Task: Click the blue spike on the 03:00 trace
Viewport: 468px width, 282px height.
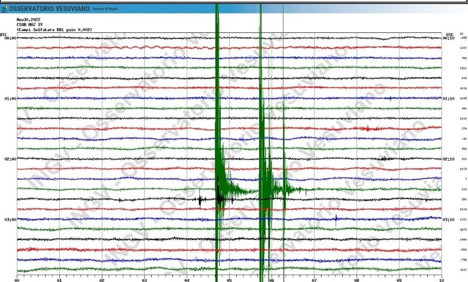Action: [x=336, y=219]
